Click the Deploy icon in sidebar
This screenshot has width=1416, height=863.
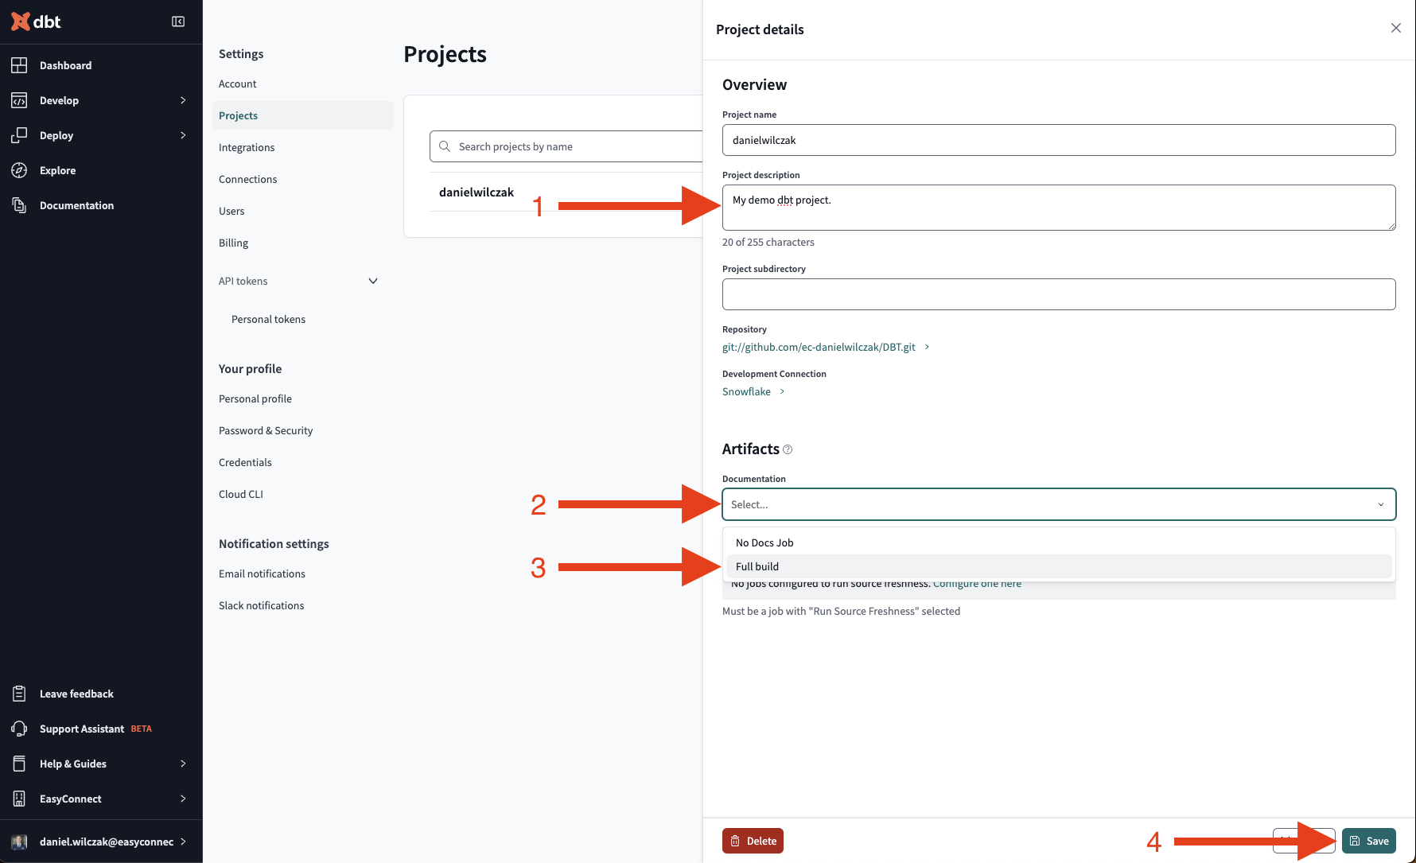pyautogui.click(x=19, y=135)
